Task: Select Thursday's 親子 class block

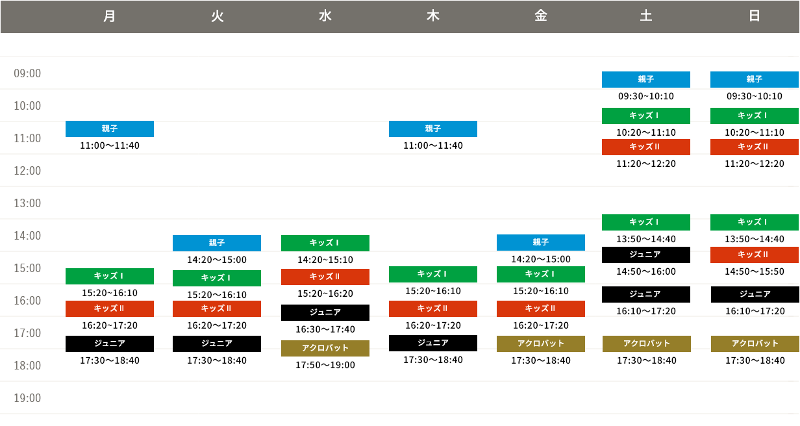Action: pyautogui.click(x=432, y=129)
